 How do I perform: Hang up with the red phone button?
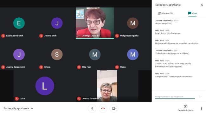(103, 108)
